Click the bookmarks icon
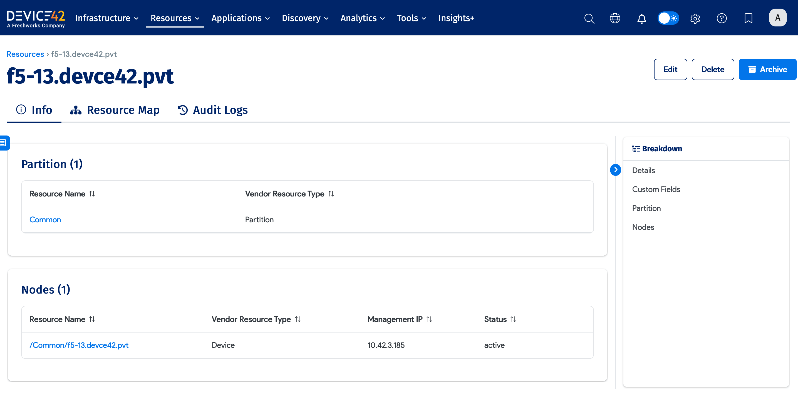 (749, 18)
